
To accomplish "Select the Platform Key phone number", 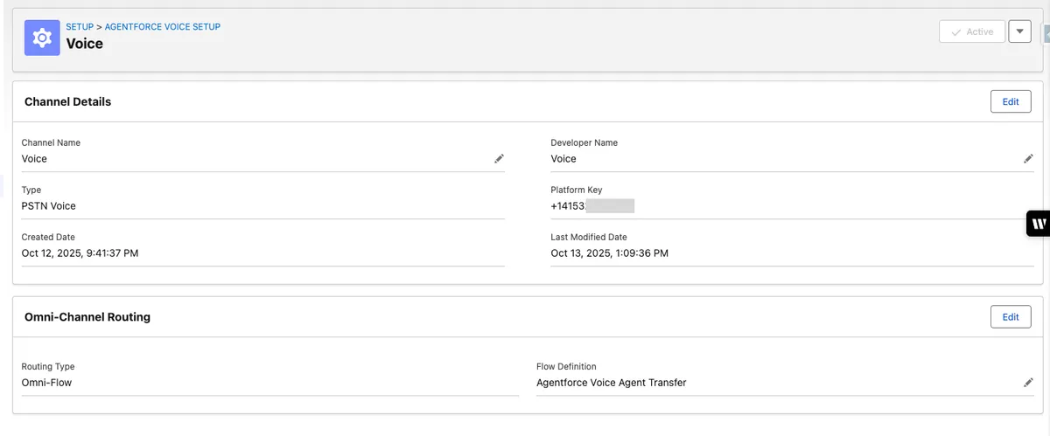I will click(x=591, y=206).
